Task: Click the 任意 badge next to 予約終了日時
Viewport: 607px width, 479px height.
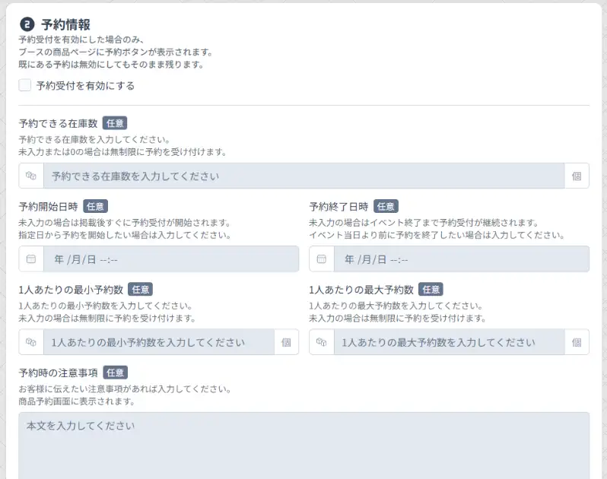Action: pos(386,206)
